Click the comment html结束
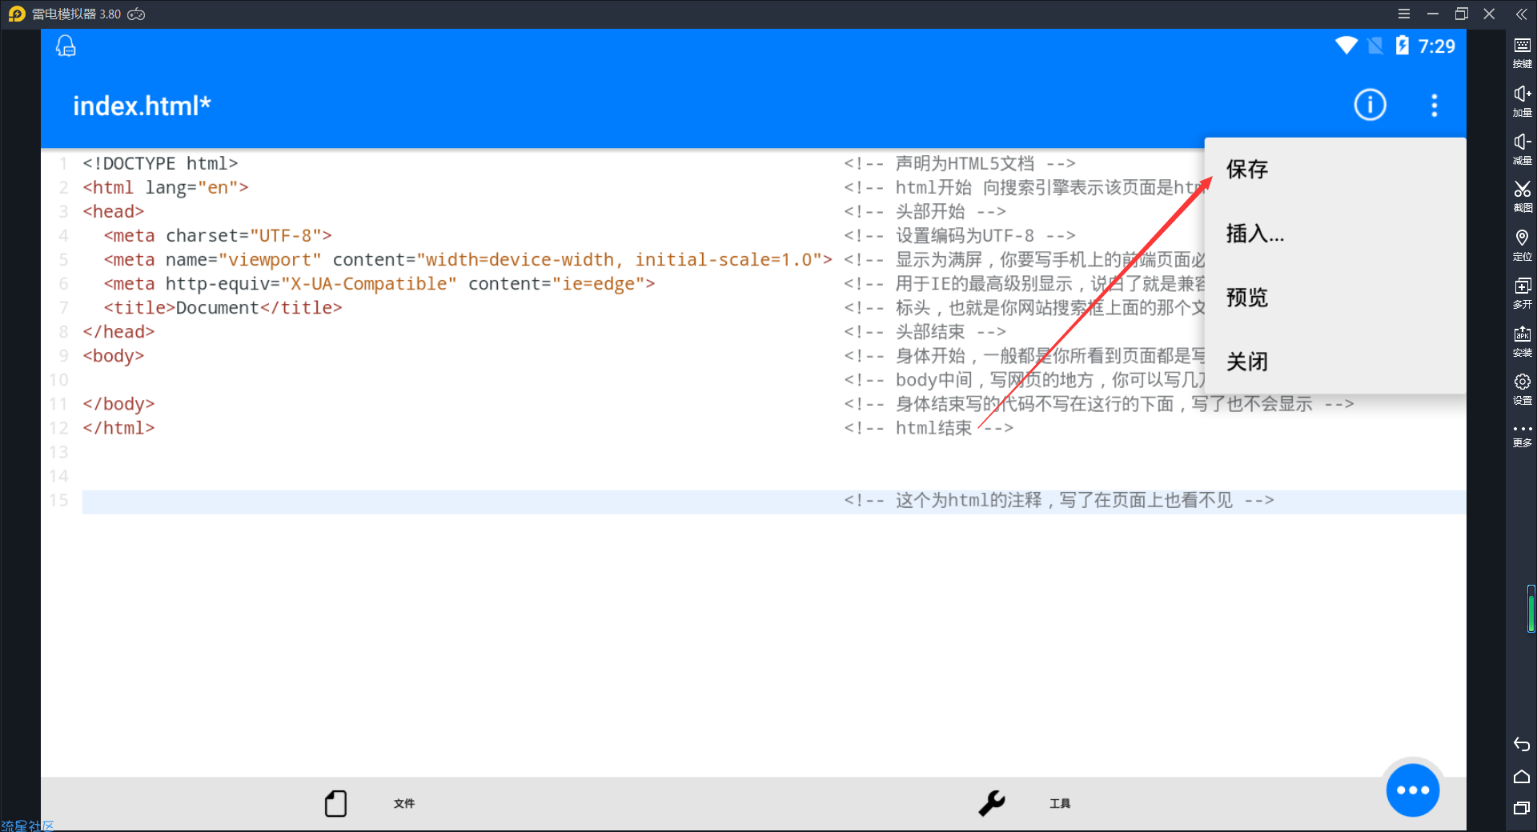 [928, 427]
